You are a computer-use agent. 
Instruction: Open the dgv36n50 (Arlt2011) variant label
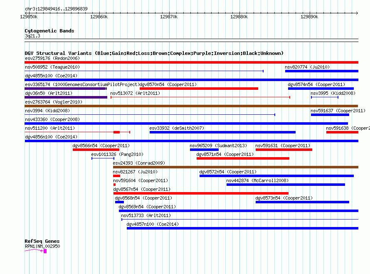click(x=49, y=93)
